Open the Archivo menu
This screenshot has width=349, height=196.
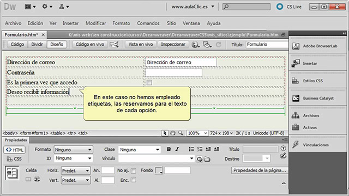point(13,23)
